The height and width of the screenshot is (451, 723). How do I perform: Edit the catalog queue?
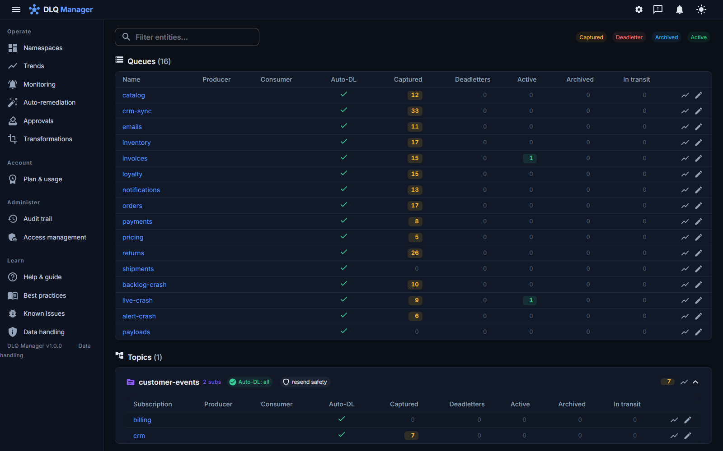(x=699, y=95)
